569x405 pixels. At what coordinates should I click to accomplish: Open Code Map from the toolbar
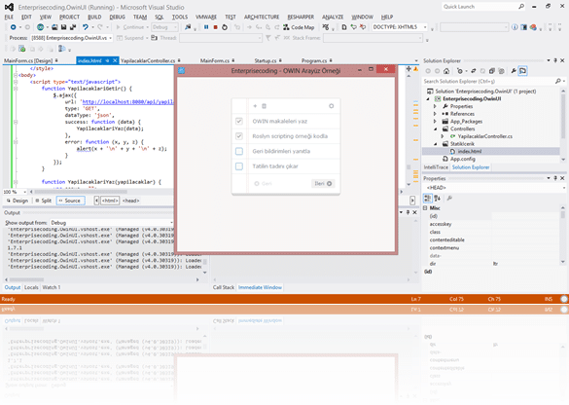pos(299,27)
